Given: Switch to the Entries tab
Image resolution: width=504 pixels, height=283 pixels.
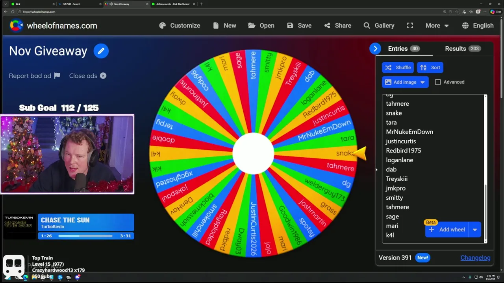Looking at the screenshot, I should (404, 49).
